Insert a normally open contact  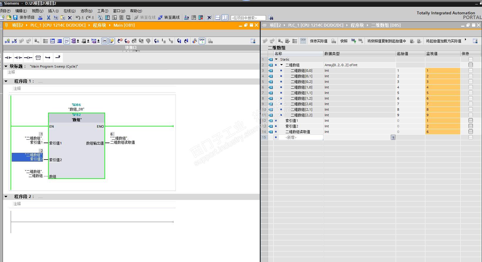8,58
